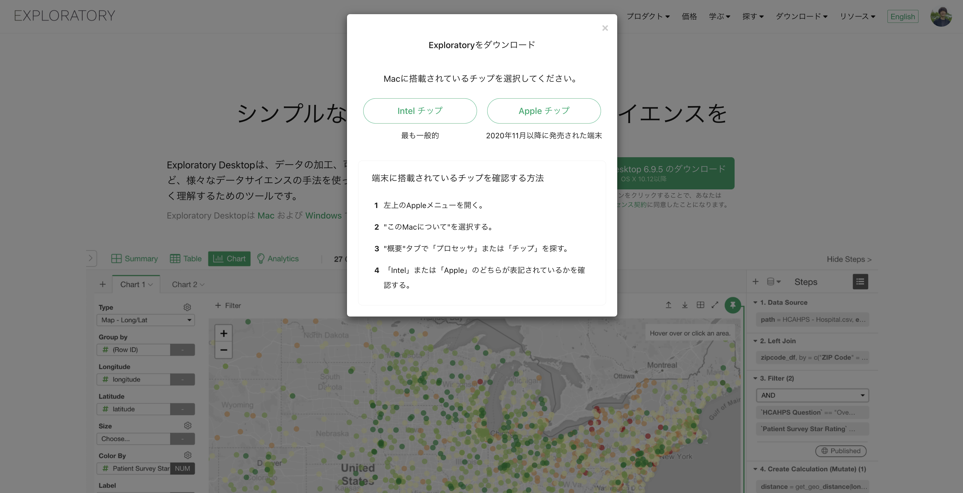Remove the latitude column assignment
The height and width of the screenshot is (493, 963).
[182, 409]
